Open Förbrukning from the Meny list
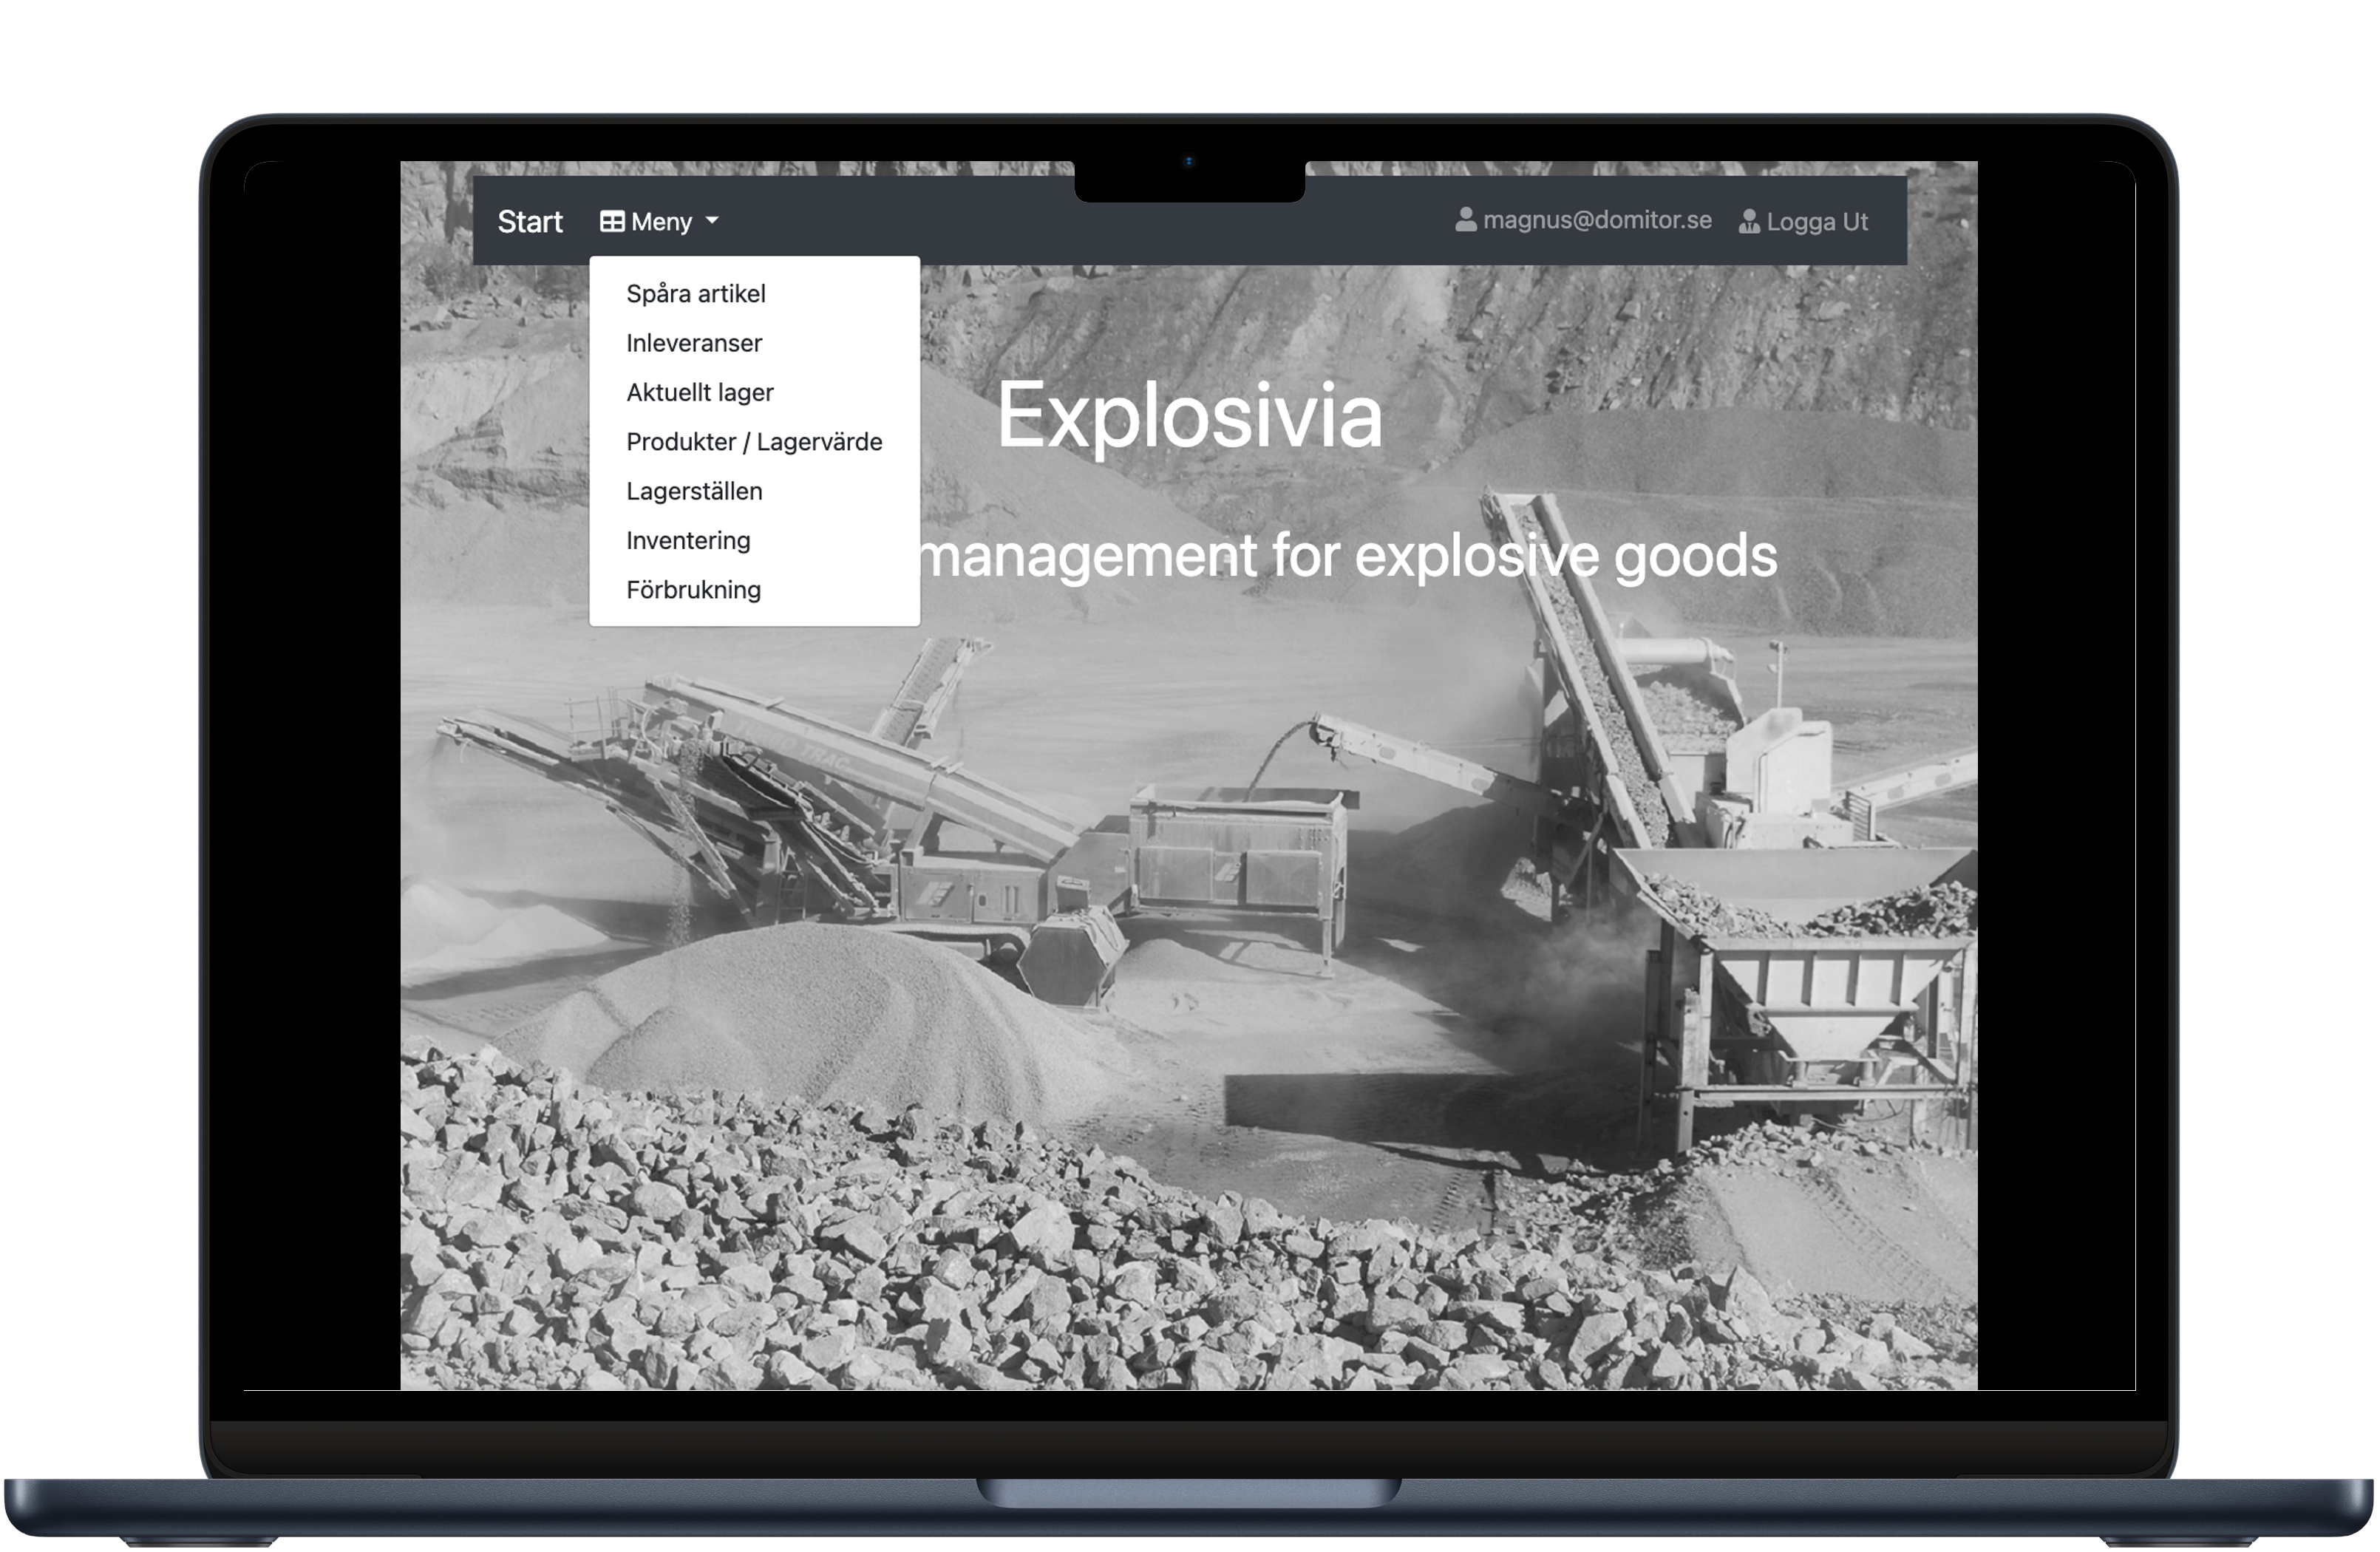The image size is (2380, 1552). (x=693, y=590)
